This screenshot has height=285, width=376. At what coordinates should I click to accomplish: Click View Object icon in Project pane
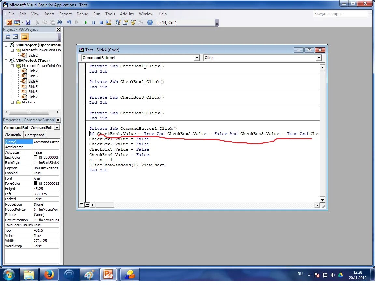pos(15,37)
